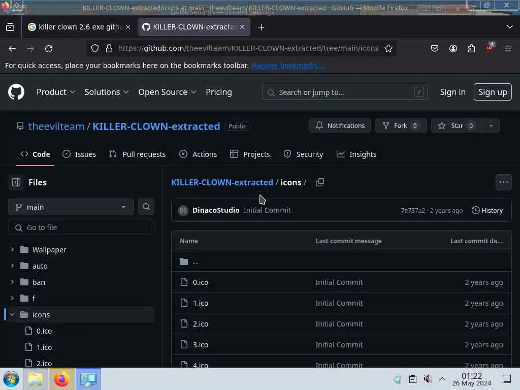Select 1.ico in the sidebar tree
The image size is (520, 390).
click(44, 347)
